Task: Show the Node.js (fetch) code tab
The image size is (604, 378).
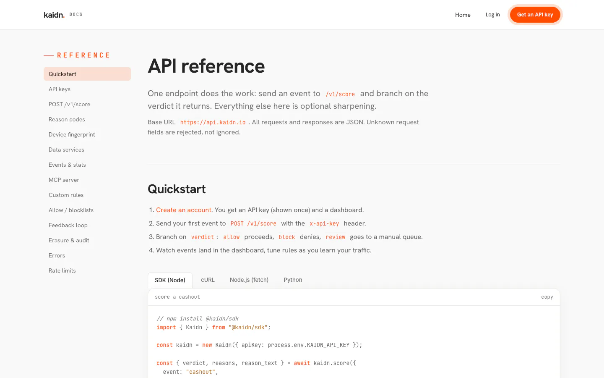Action: click(x=249, y=280)
